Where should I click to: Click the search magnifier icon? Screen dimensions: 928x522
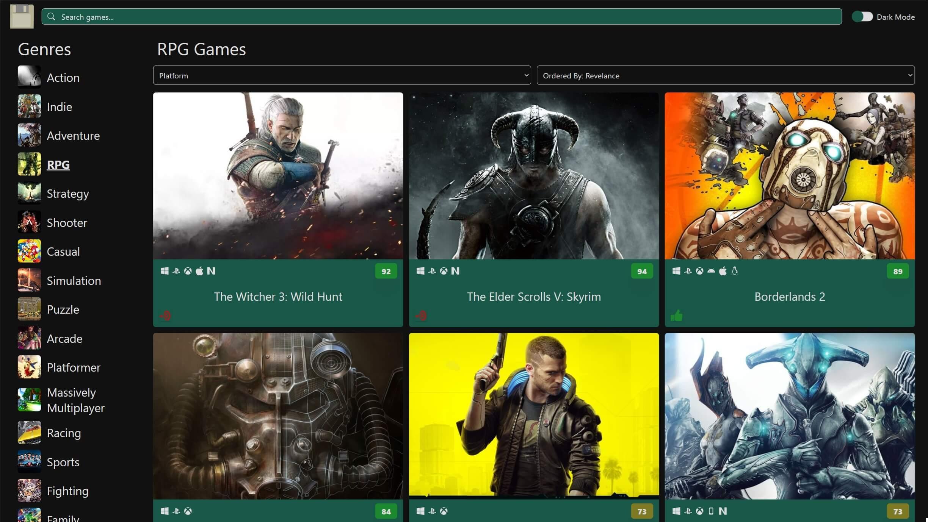(x=52, y=17)
